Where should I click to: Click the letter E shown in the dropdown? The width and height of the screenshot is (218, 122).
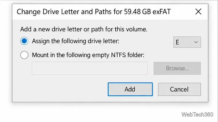tap(177, 42)
